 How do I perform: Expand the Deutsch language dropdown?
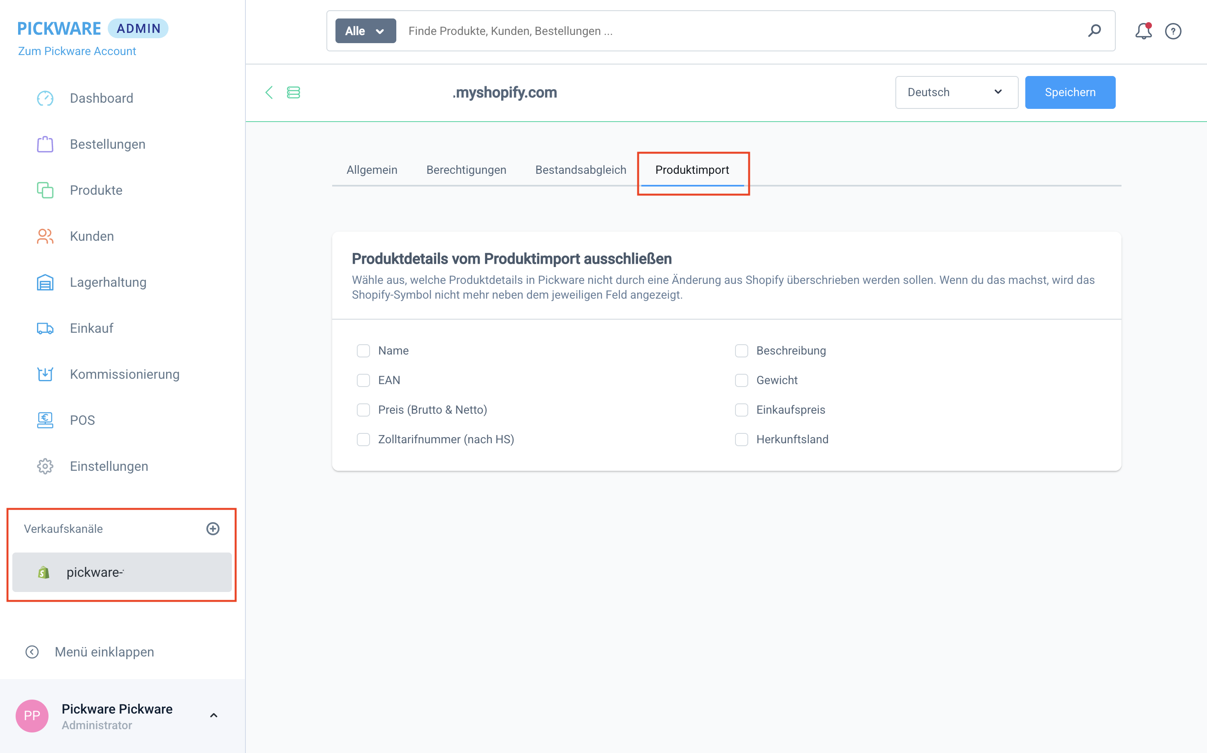point(956,92)
